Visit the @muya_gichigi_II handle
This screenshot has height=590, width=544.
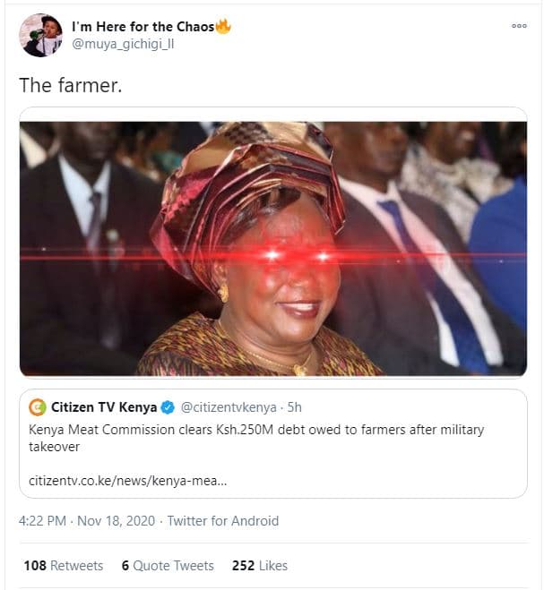pos(122,44)
